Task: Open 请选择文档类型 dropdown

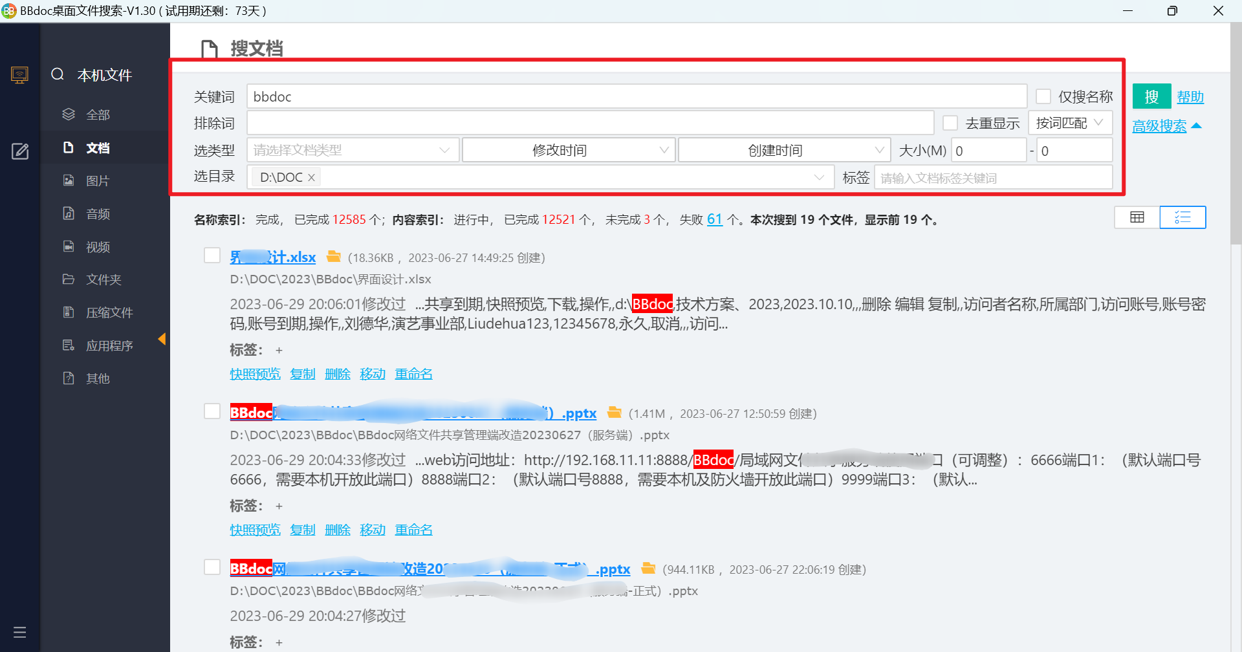Action: (x=353, y=150)
